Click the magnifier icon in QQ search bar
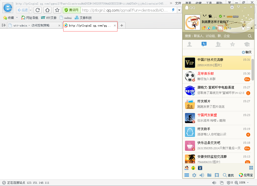Image resolution: width=257 pixels, height=186 pixels. click(x=250, y=36)
